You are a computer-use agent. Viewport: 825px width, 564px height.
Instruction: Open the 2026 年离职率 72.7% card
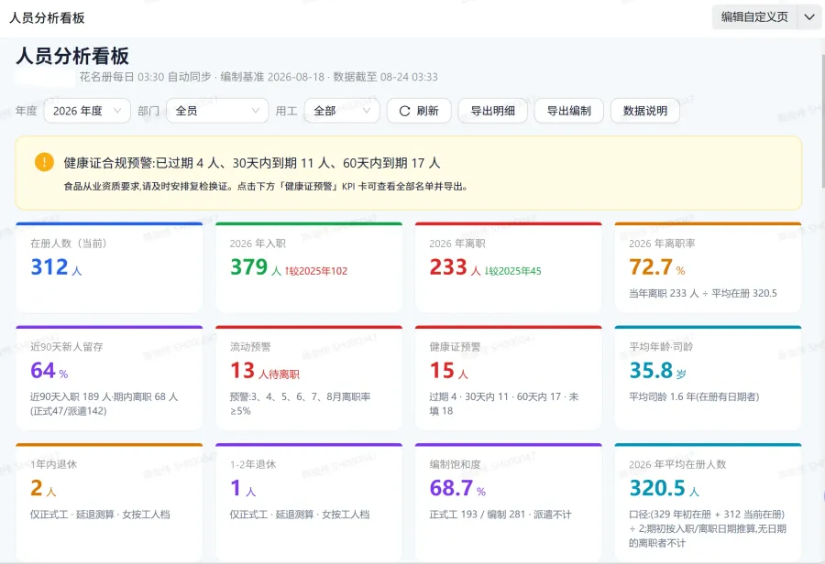(709, 267)
